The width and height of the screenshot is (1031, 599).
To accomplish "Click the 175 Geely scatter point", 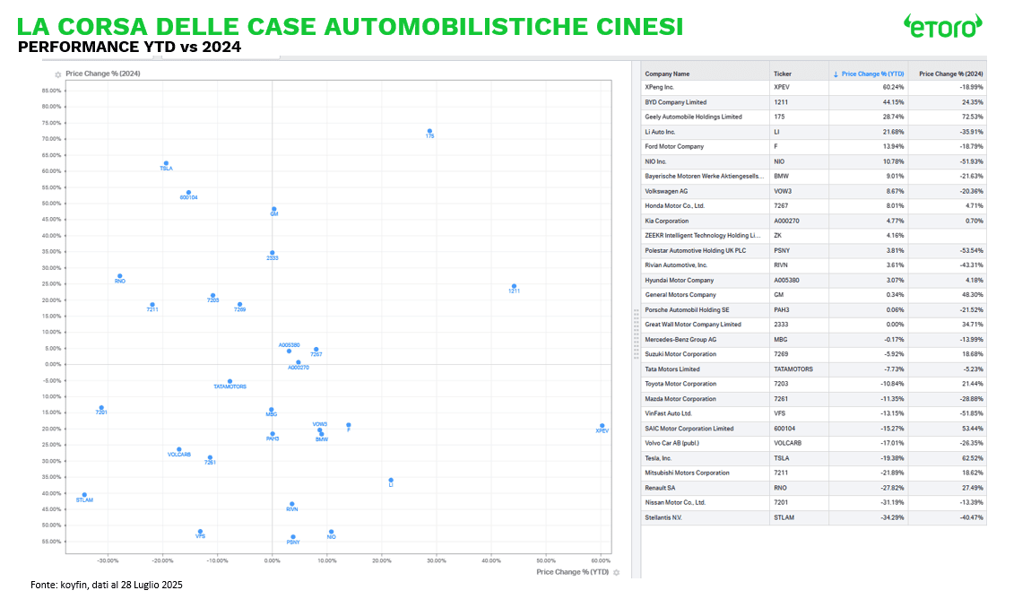I will [x=429, y=132].
